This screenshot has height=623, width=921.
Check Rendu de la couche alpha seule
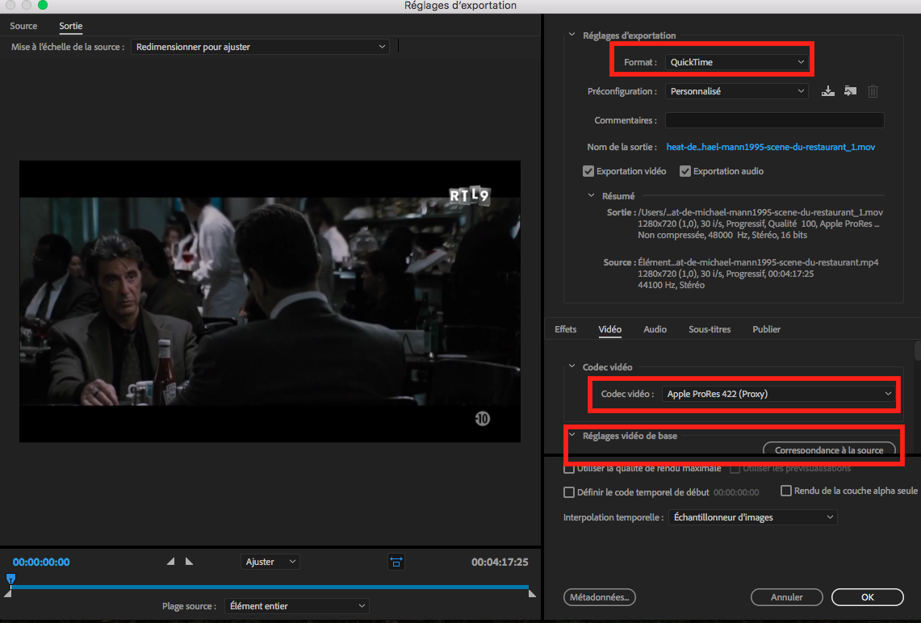[785, 491]
